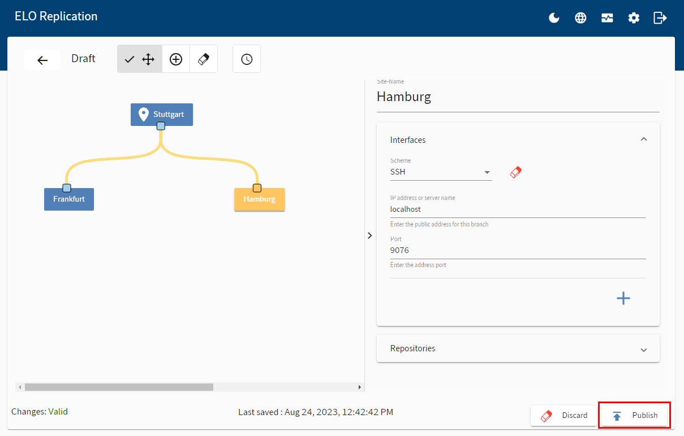This screenshot has height=436, width=684.
Task: Select the Hamburg site node
Action: [x=260, y=199]
